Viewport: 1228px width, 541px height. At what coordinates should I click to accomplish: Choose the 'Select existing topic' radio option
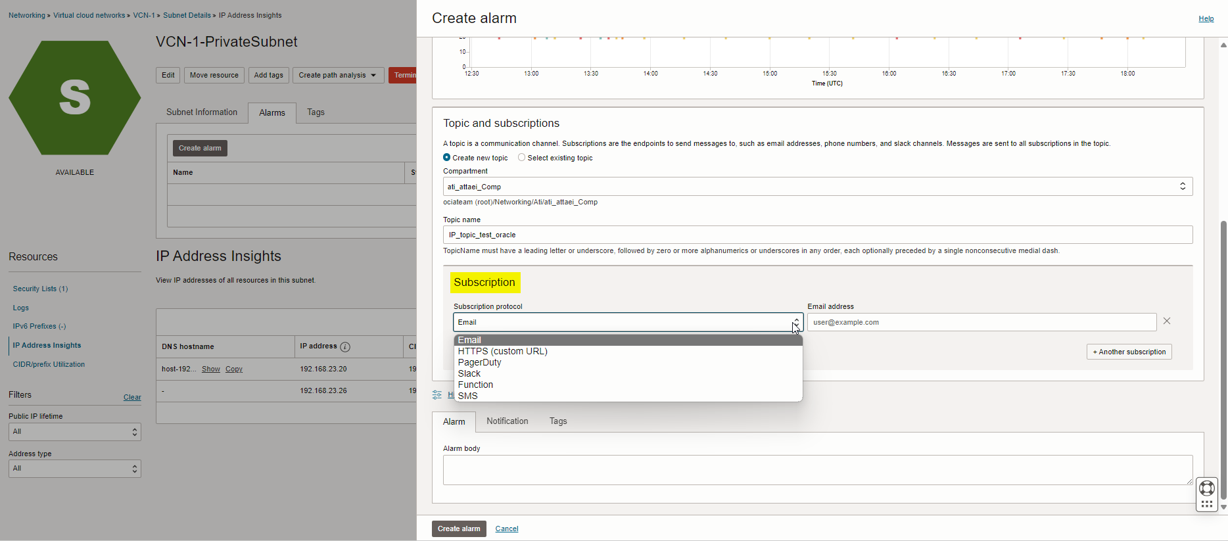click(522, 158)
